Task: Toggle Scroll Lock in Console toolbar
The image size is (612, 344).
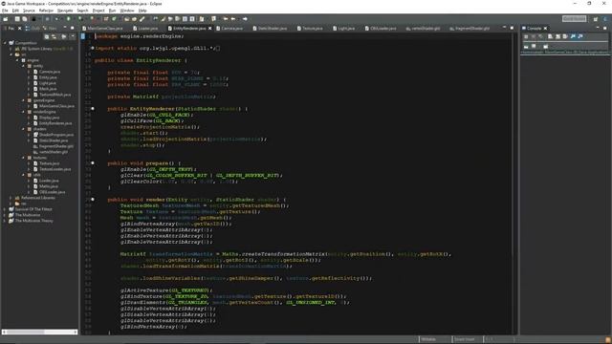Action: click(x=557, y=36)
